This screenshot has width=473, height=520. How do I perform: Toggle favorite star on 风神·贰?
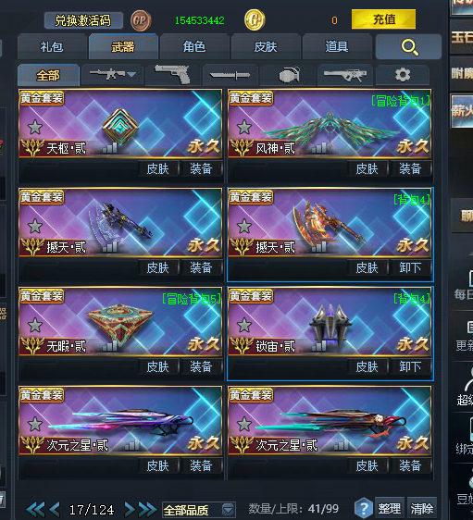pyautogui.click(x=244, y=127)
